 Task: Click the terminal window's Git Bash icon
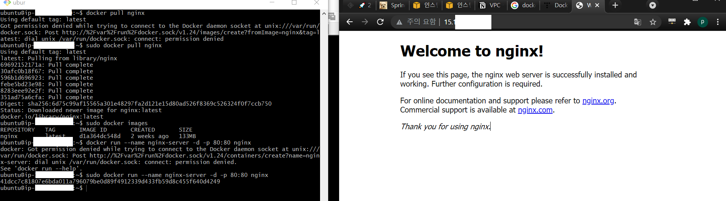(x=7, y=3)
